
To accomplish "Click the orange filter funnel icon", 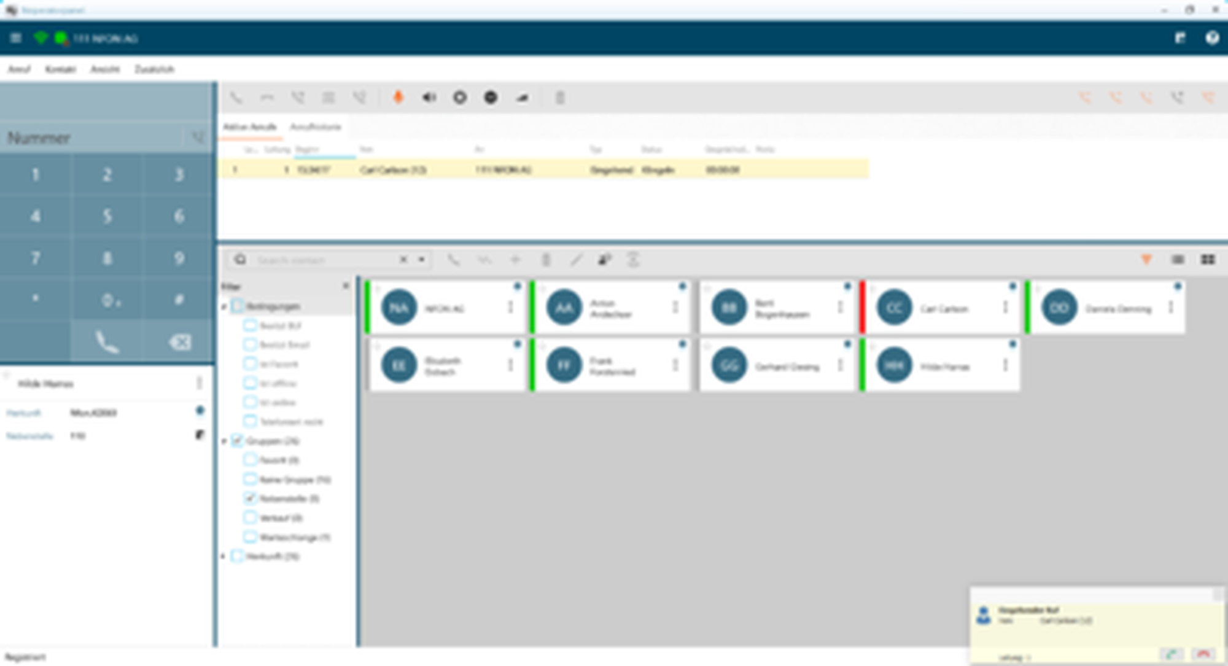I will click(x=1146, y=260).
